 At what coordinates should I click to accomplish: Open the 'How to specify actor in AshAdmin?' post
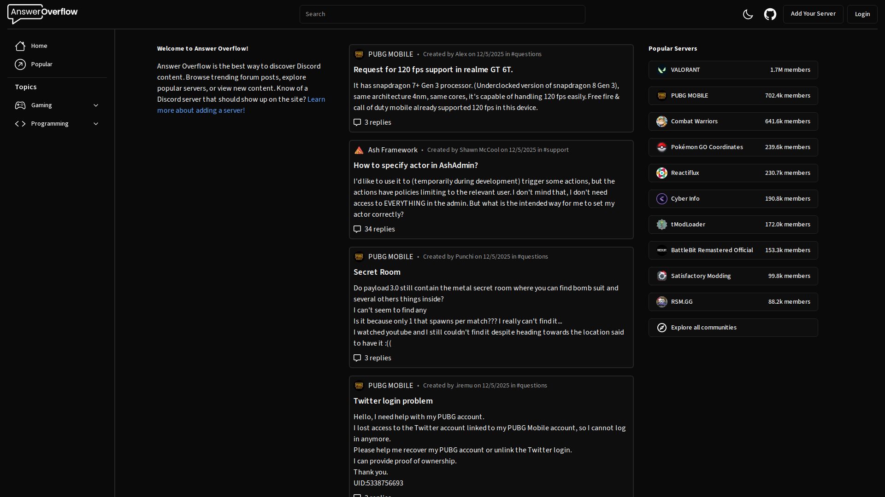point(415,165)
